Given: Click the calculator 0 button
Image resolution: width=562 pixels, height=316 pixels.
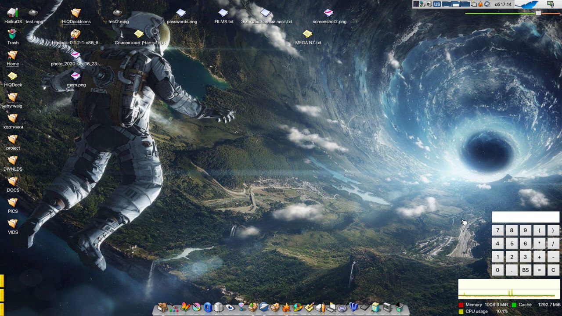Looking at the screenshot, I should (x=497, y=270).
